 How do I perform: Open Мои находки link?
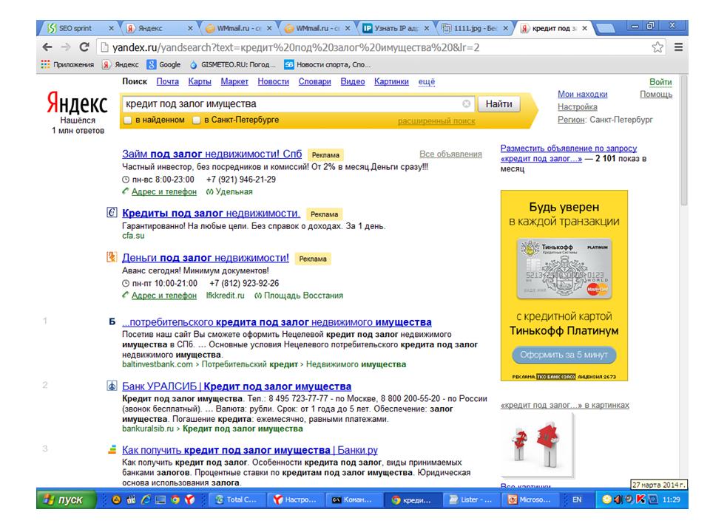[x=583, y=94]
